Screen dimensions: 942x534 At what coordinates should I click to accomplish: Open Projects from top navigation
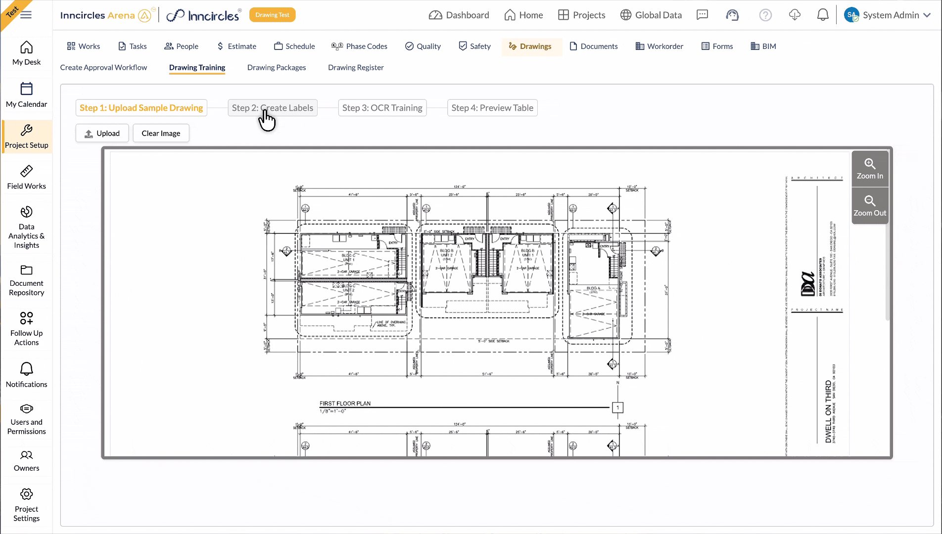pyautogui.click(x=581, y=15)
